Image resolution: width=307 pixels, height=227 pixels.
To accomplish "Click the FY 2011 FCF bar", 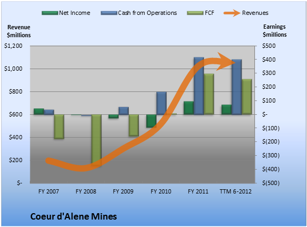I will pos(209,94).
